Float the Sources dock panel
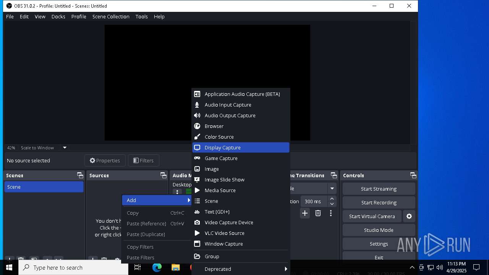 click(x=164, y=175)
